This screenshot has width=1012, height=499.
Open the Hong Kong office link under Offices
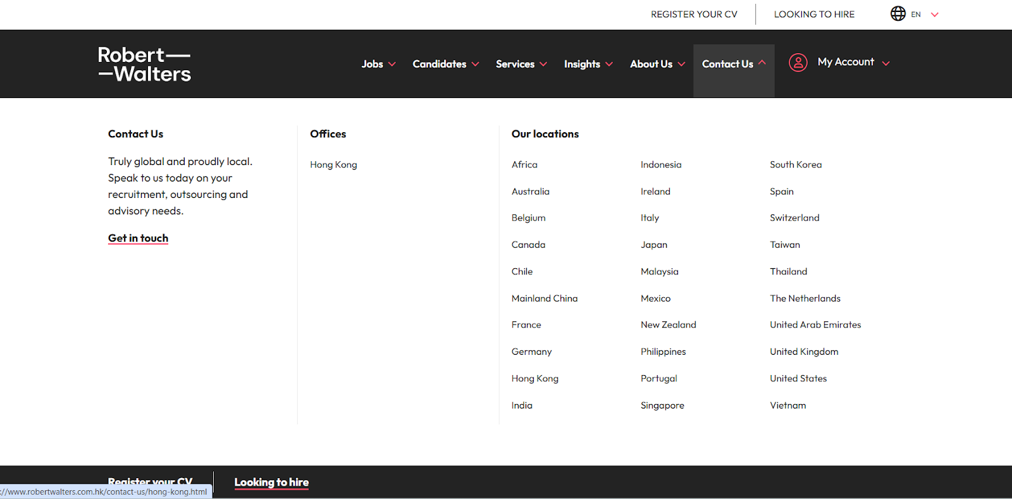[x=333, y=164]
